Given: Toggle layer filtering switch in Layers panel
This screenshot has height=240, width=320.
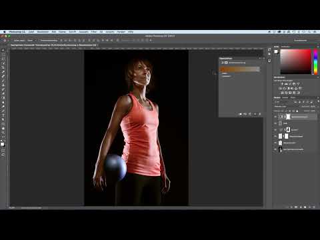Looking at the screenshot, I should (318, 101).
